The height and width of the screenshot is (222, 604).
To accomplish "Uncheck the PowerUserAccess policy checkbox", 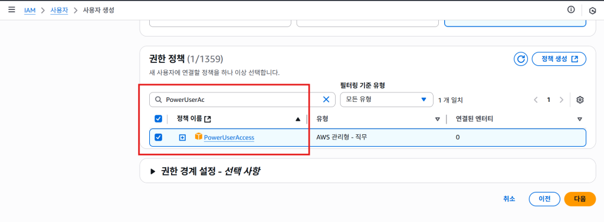I will 158,137.
